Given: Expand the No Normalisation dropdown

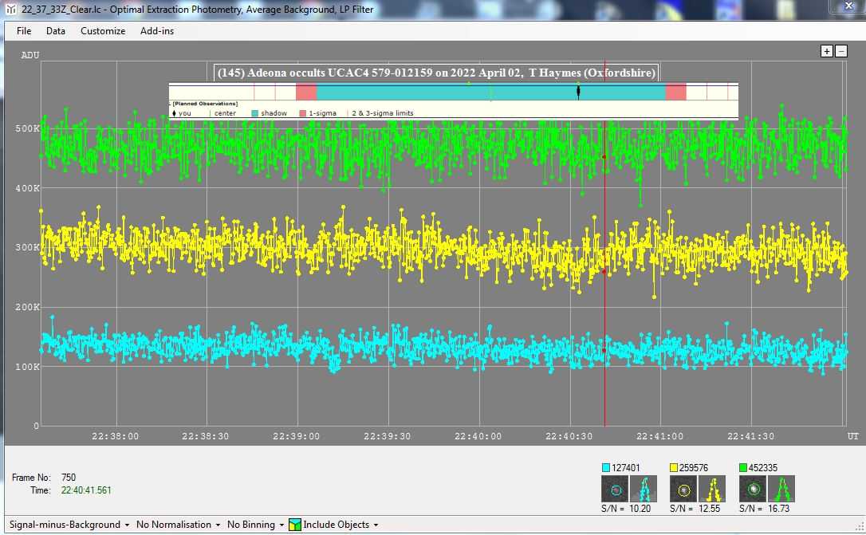Looking at the screenshot, I should [179, 525].
